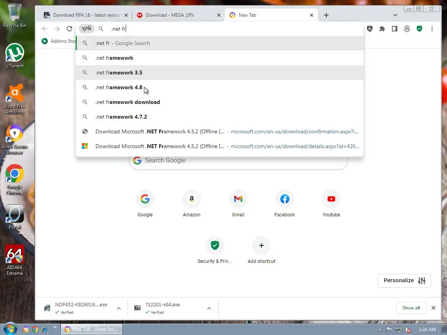This screenshot has width=447, height=335.
Task: Open the Gmail shortcut tile
Action: [x=238, y=204]
